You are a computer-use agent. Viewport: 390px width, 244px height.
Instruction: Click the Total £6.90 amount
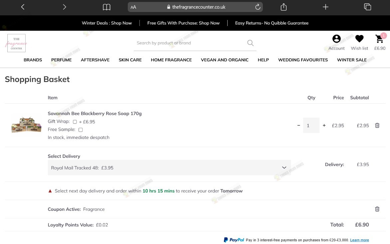tap(362, 225)
